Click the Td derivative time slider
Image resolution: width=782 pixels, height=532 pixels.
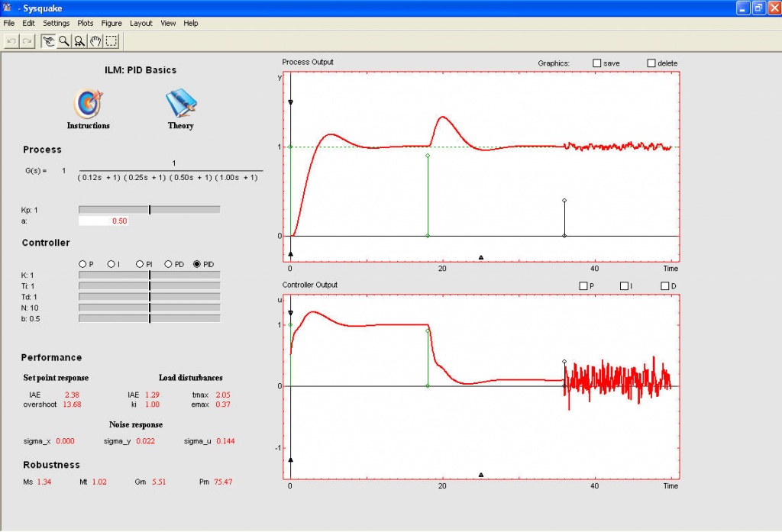[149, 297]
